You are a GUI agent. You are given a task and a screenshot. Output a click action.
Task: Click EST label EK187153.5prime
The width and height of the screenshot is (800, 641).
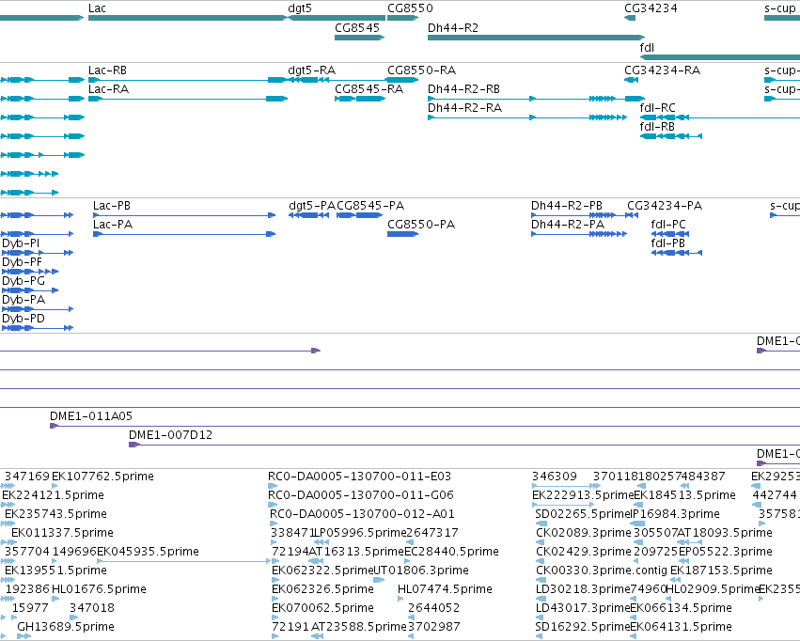coord(721,571)
